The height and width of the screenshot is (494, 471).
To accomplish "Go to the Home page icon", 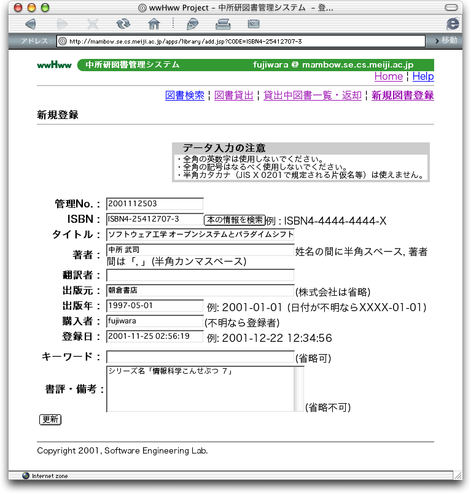I will pyautogui.click(x=154, y=24).
